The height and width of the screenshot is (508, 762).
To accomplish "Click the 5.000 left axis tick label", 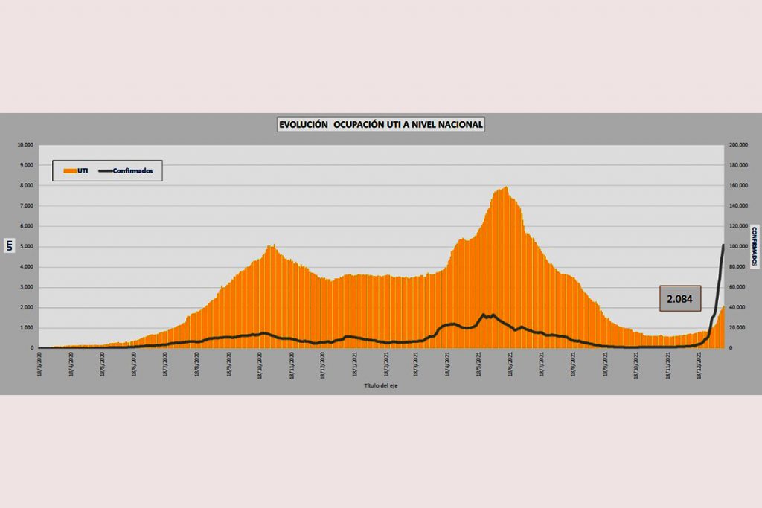I will point(27,247).
